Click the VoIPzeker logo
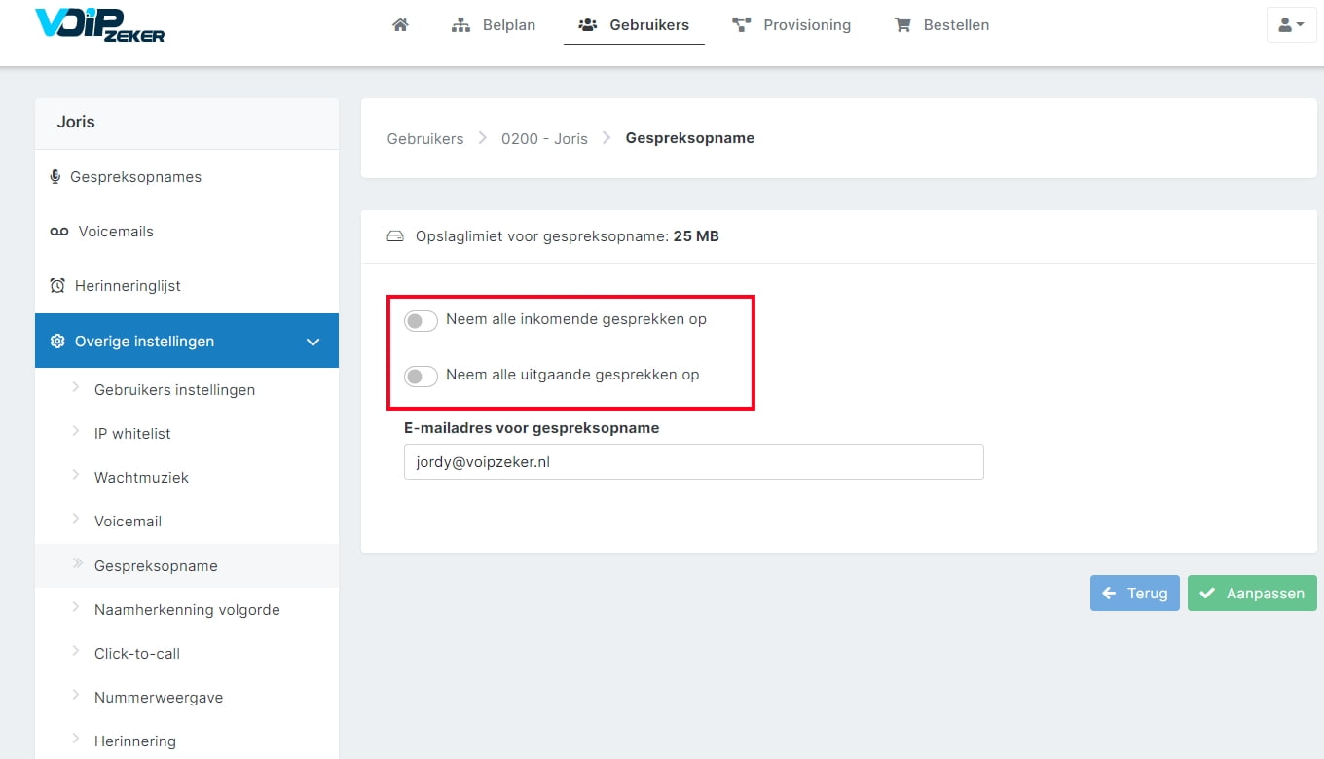 [x=99, y=25]
